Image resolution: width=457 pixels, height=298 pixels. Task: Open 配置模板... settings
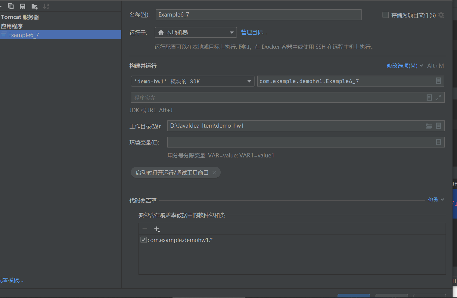11,280
